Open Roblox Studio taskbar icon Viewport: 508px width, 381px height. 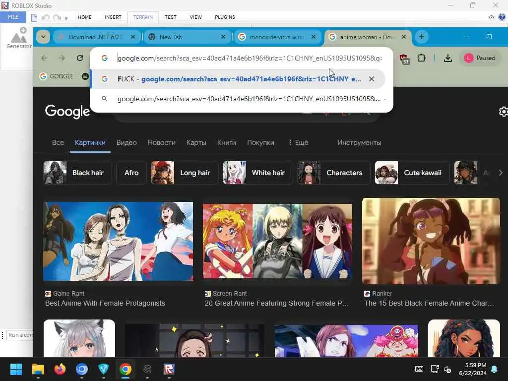coord(169,369)
